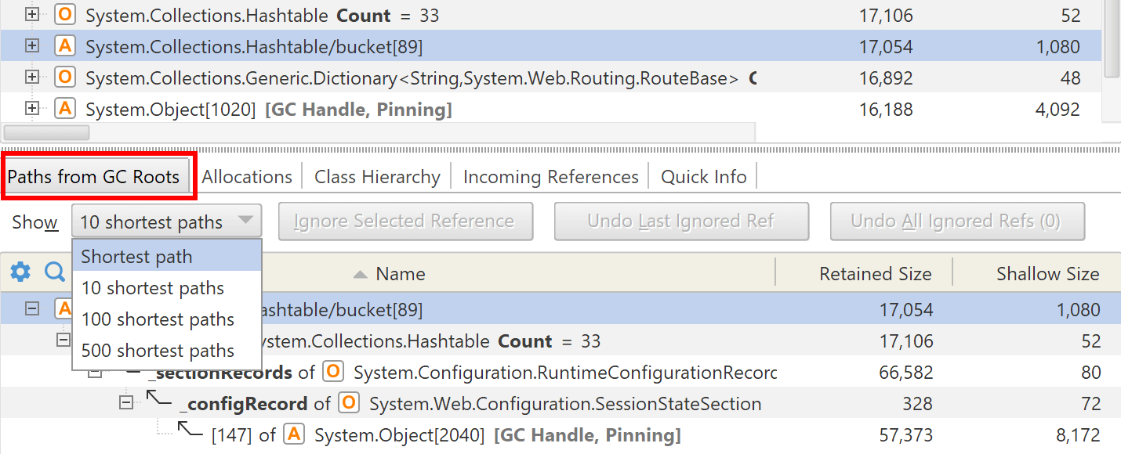Viewport: 1121px width, 454px height.
Task: Click the array icon of System.Object[2040]
Action: click(294, 434)
